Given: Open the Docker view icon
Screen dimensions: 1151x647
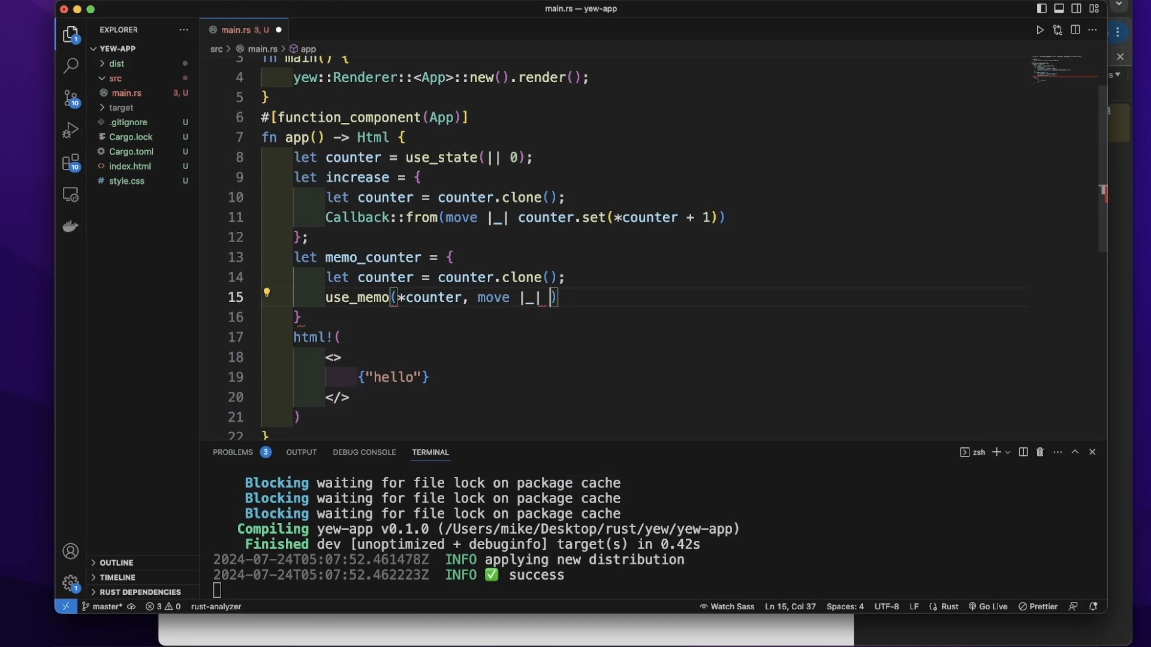Looking at the screenshot, I should (x=71, y=226).
